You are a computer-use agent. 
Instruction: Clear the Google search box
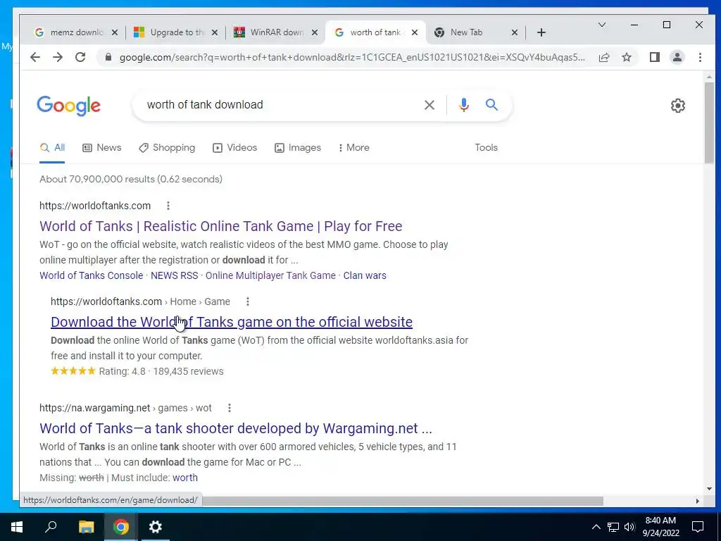pos(429,105)
